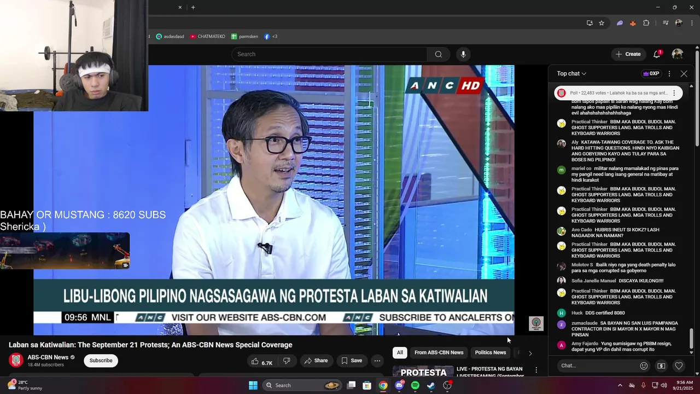Click the Create button
Screen dimensions: 700x394
(628, 54)
